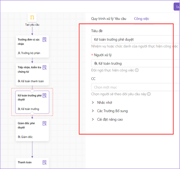Click the info icon beside Đội ngũ thực hiện công việc
This screenshot has width=180, height=169.
coord(137,70)
